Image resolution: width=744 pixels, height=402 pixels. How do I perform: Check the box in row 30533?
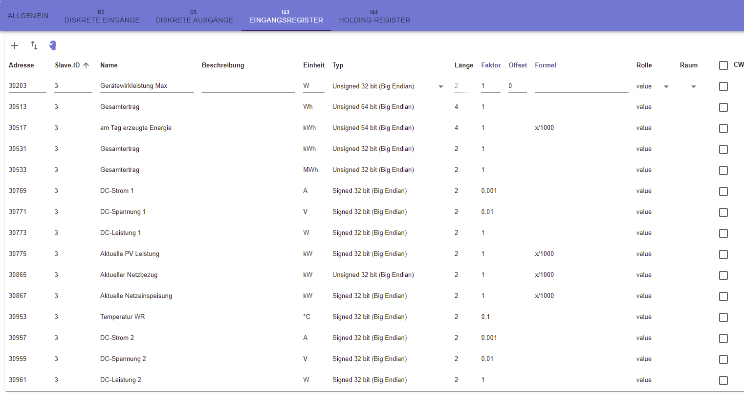coord(723,170)
